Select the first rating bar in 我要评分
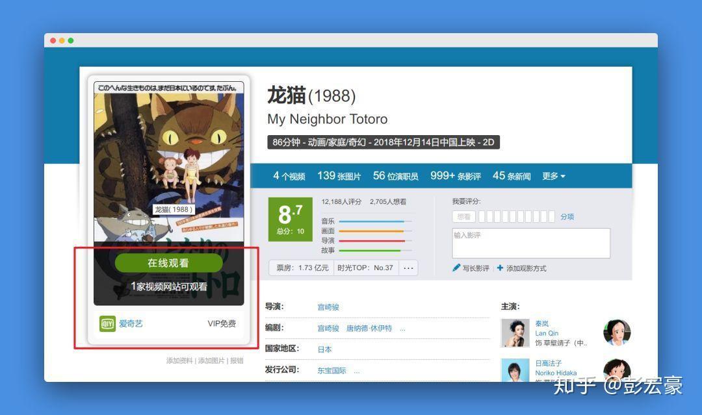Image resolution: width=702 pixels, height=415 pixels. [482, 216]
